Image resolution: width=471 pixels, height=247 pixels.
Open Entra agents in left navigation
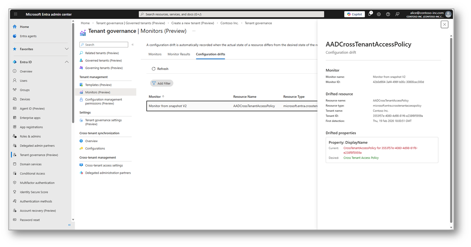(28, 36)
